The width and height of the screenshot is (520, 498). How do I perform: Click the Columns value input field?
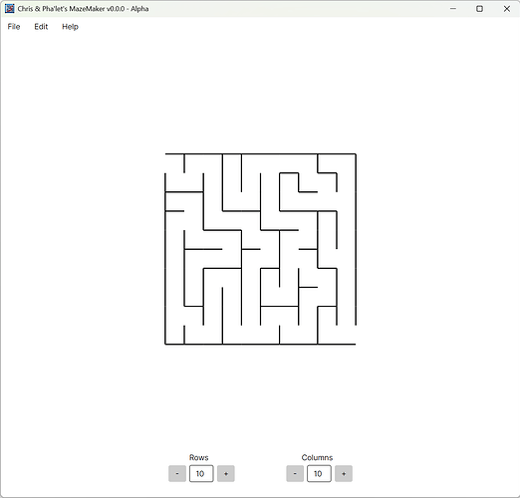pos(319,473)
